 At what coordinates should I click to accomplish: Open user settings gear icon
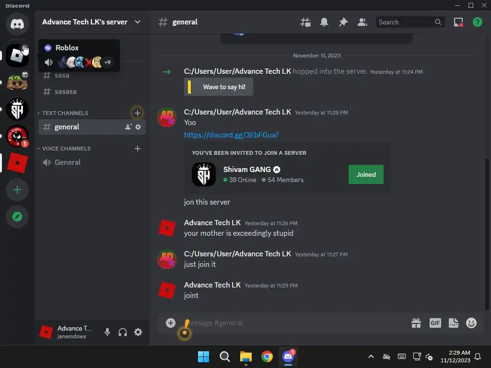(x=138, y=332)
